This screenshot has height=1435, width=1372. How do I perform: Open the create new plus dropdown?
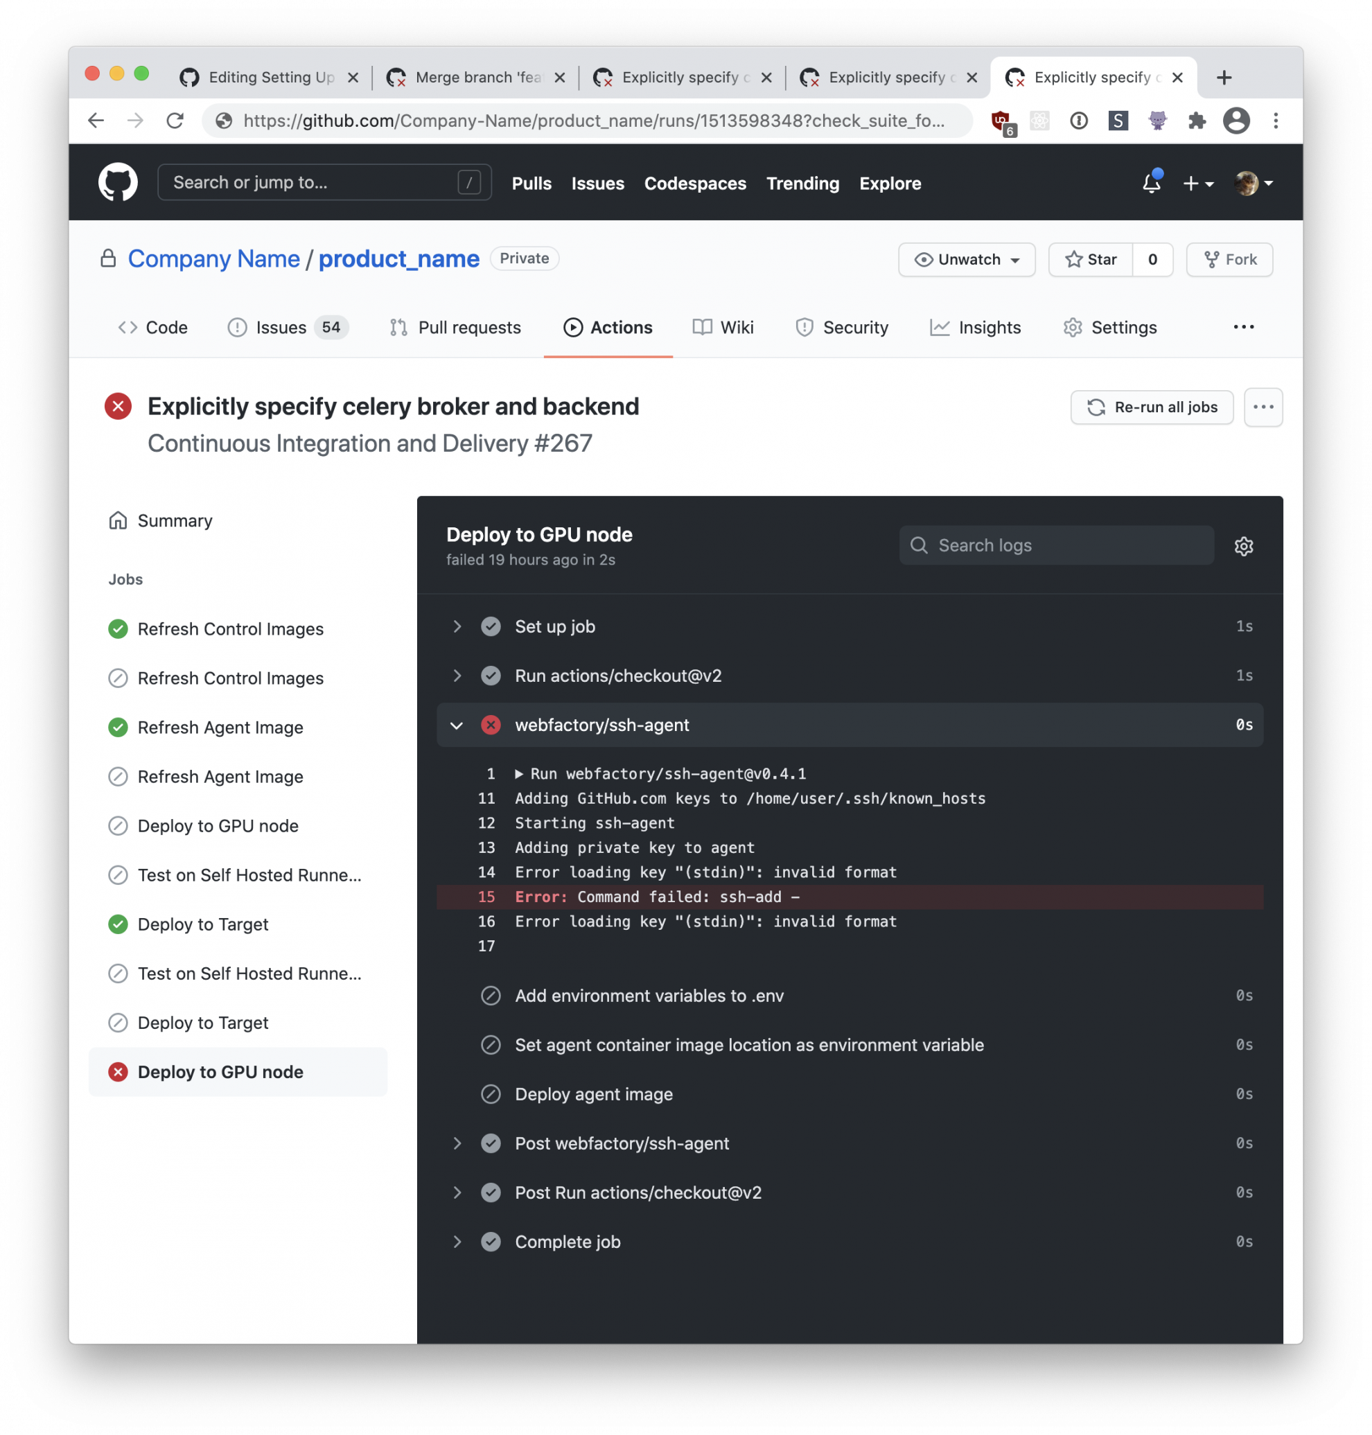1198,184
